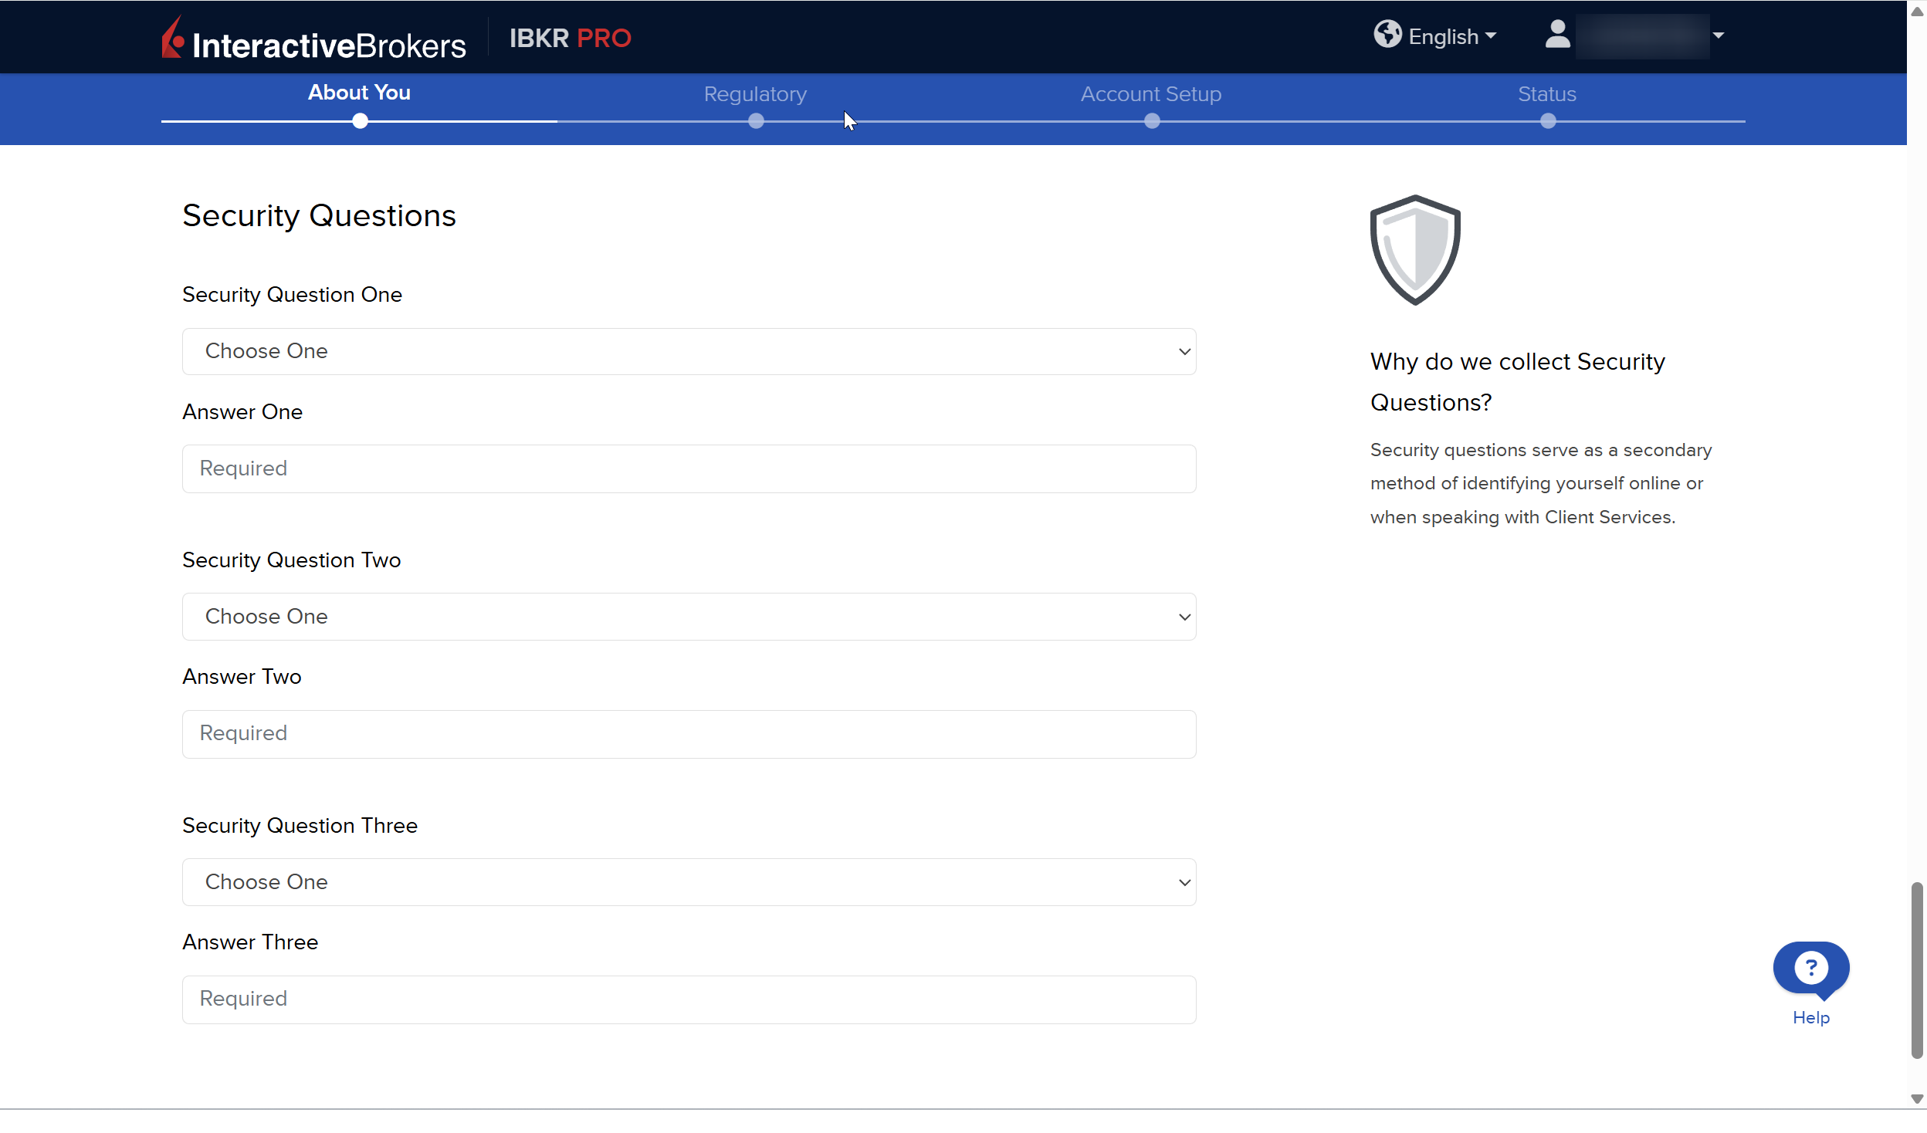The image size is (1927, 1133).
Task: Click the shield security icon
Action: coord(1414,250)
